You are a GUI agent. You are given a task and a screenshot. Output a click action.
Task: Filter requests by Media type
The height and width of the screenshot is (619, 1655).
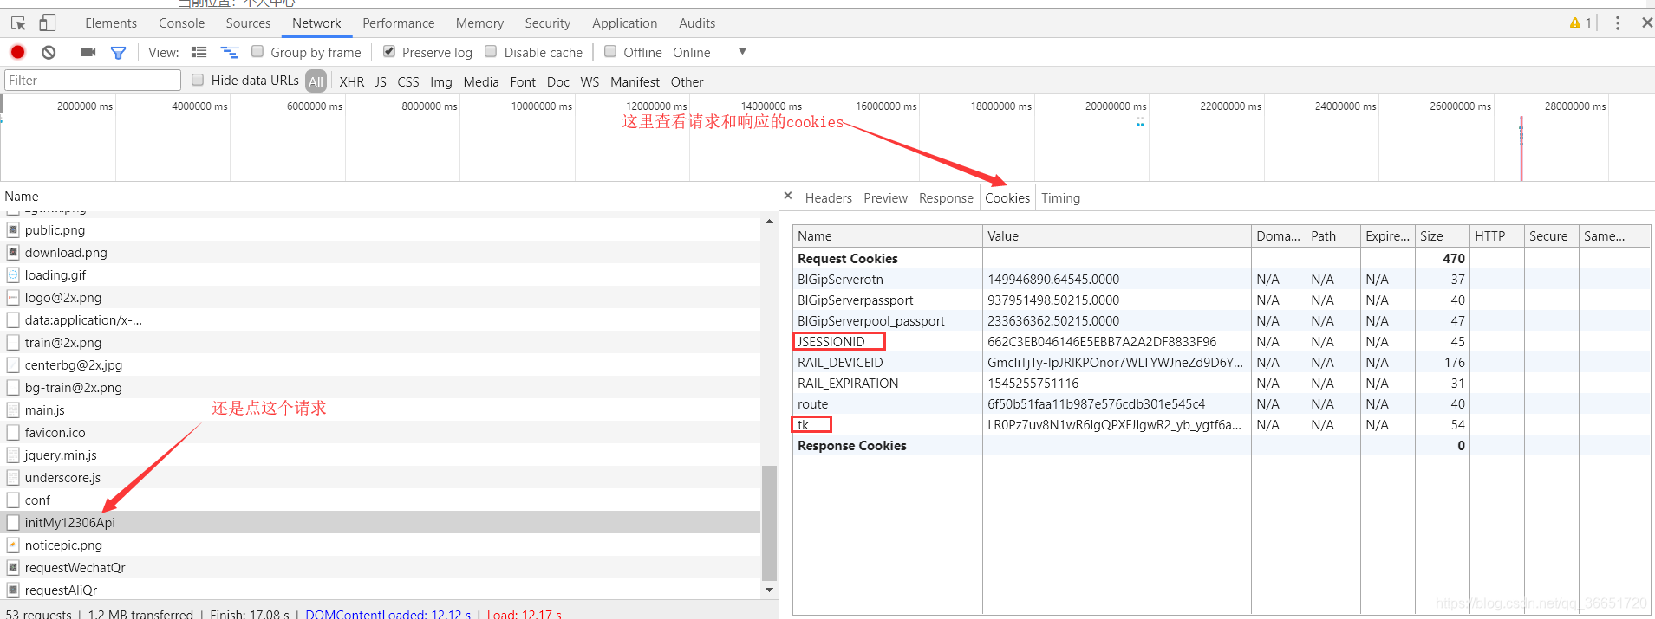tap(481, 82)
